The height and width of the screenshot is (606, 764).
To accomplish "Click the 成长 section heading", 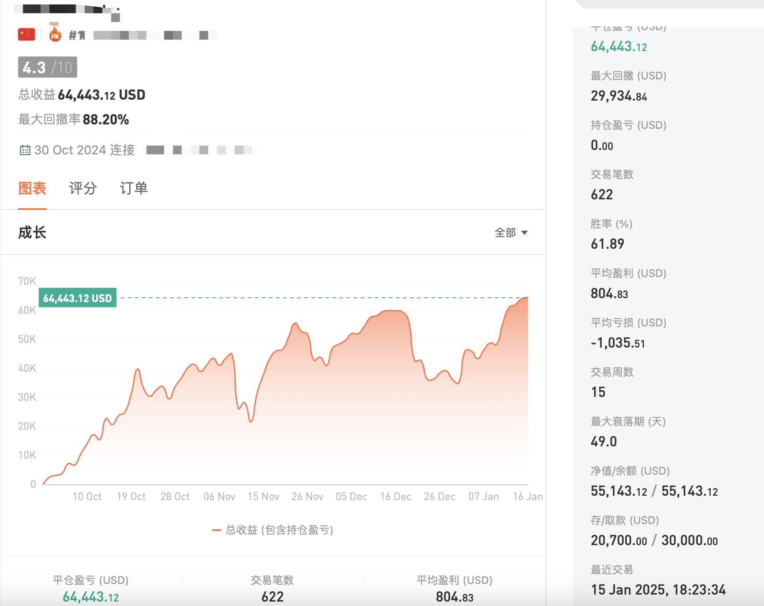I will coord(32,232).
